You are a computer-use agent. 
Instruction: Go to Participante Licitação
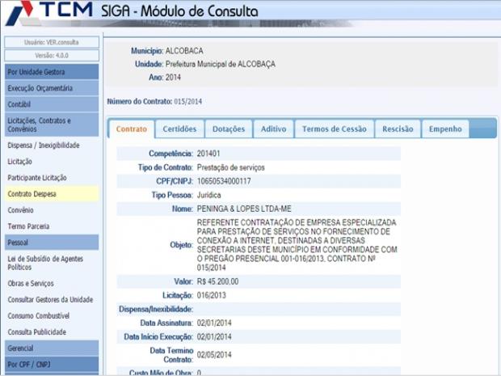(37, 178)
